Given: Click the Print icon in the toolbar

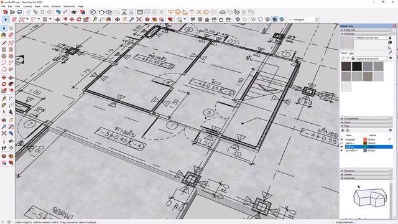Looking at the screenshot, I should [x=73, y=12].
